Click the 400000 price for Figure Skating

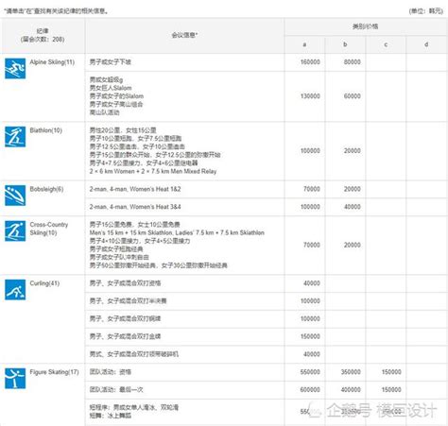pos(351,390)
